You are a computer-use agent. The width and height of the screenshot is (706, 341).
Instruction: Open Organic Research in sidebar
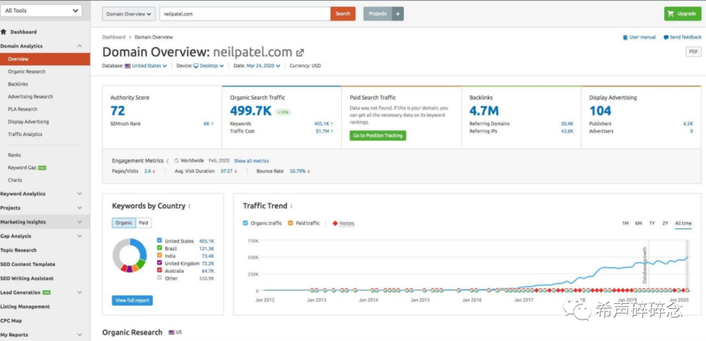pyautogui.click(x=27, y=71)
